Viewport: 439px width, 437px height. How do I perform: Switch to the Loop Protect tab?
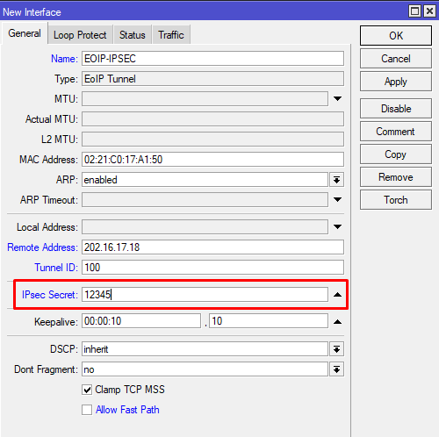pyautogui.click(x=80, y=35)
